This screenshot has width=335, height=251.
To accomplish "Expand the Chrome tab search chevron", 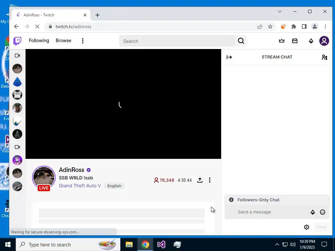I will pos(280,11).
